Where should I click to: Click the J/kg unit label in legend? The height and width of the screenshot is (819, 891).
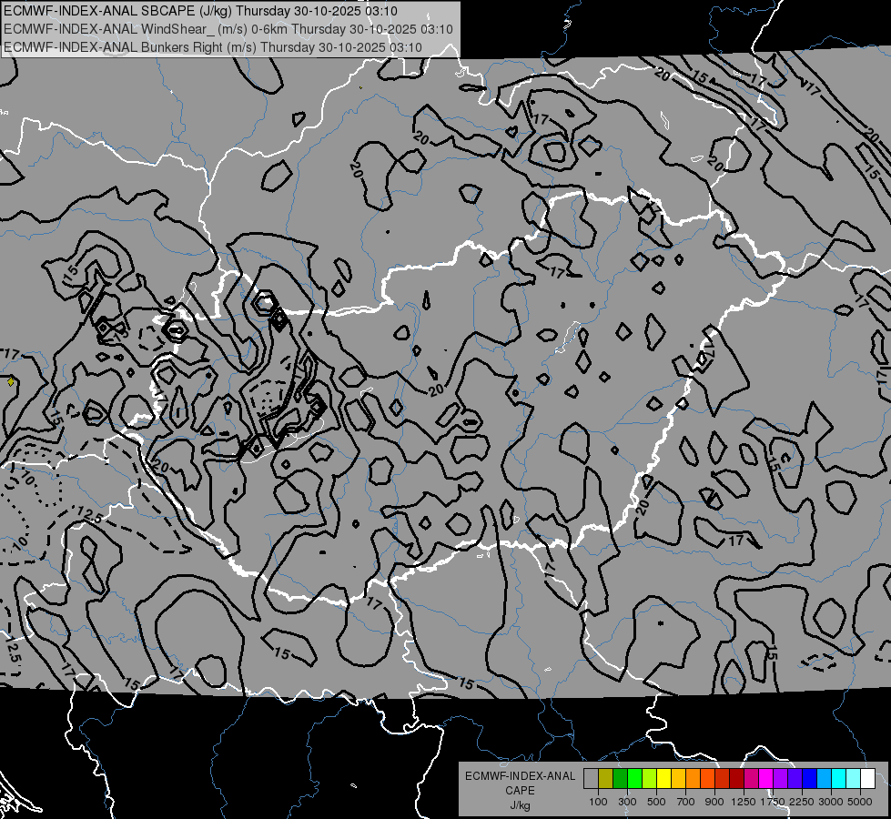point(520,805)
